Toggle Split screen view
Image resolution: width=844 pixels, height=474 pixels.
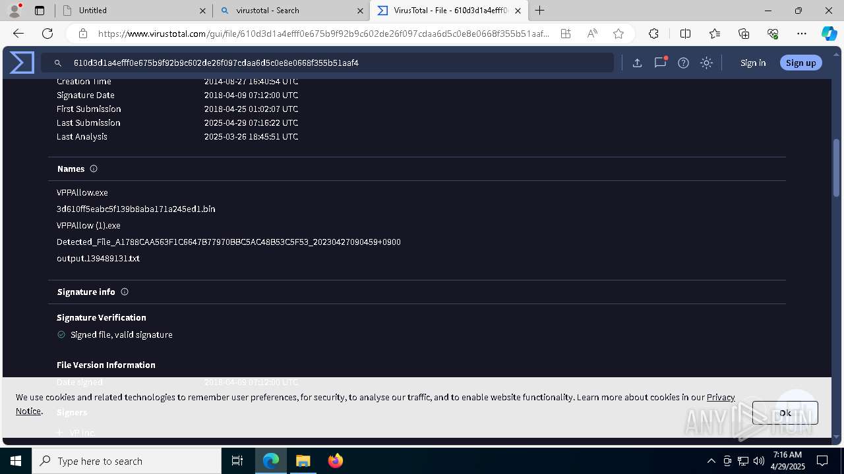pyautogui.click(x=685, y=34)
